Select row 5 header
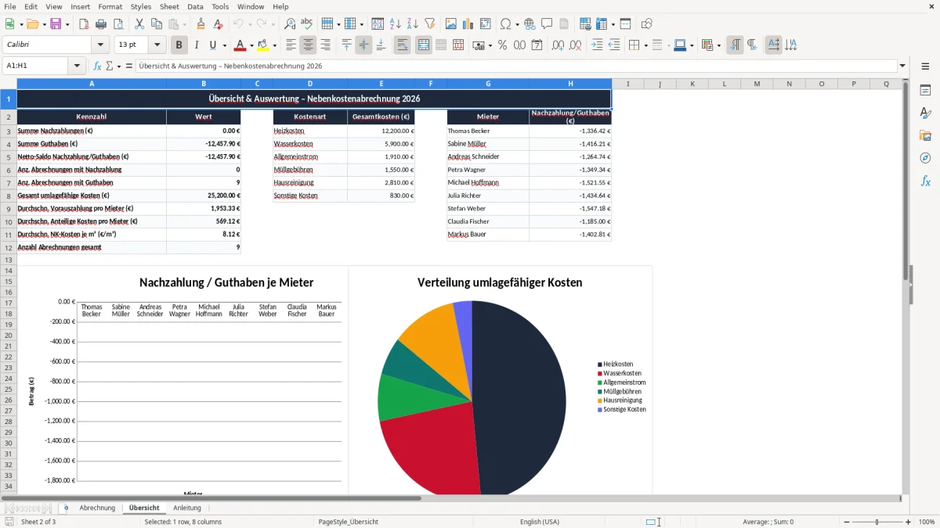940x528 pixels. (8, 156)
